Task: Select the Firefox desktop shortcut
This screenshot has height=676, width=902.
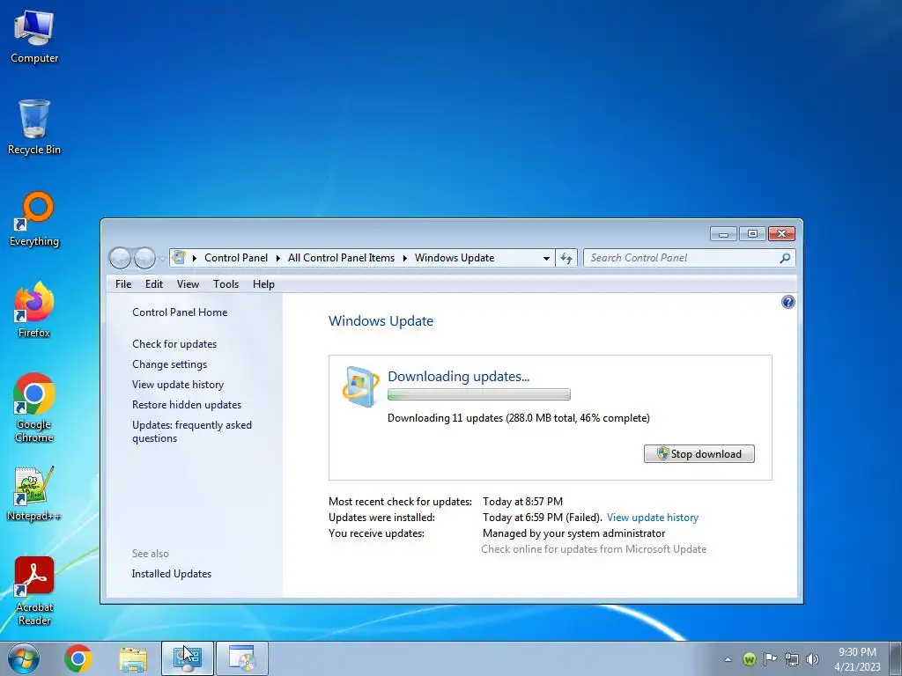Action: click(34, 311)
